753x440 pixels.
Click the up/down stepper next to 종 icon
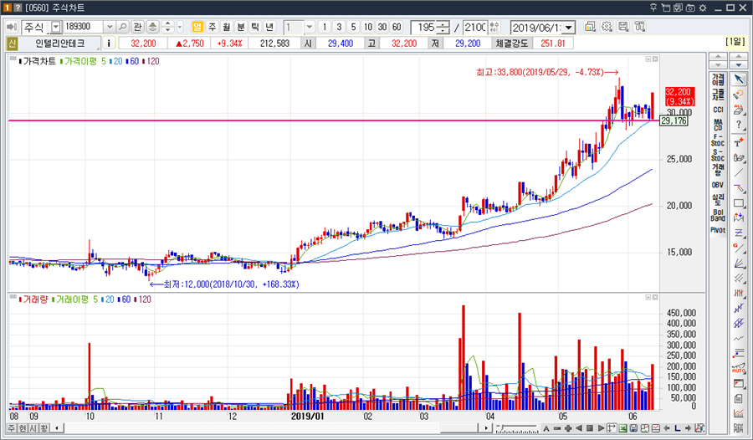click(x=167, y=27)
